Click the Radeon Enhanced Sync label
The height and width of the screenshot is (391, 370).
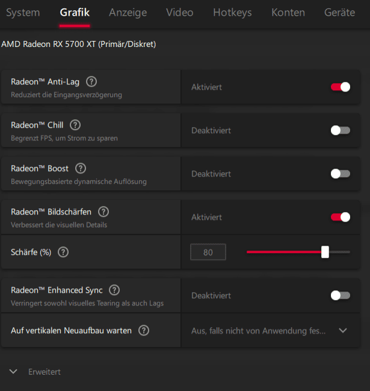click(x=57, y=290)
